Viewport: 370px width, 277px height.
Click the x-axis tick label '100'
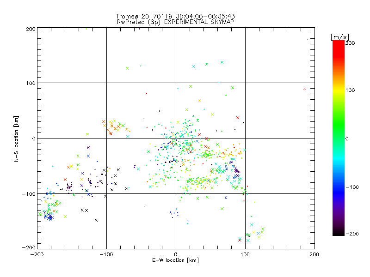click(245, 254)
